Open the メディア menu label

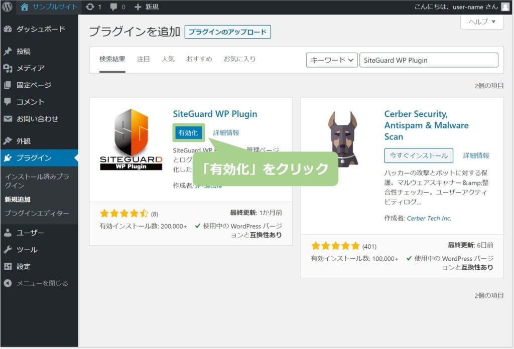point(31,68)
